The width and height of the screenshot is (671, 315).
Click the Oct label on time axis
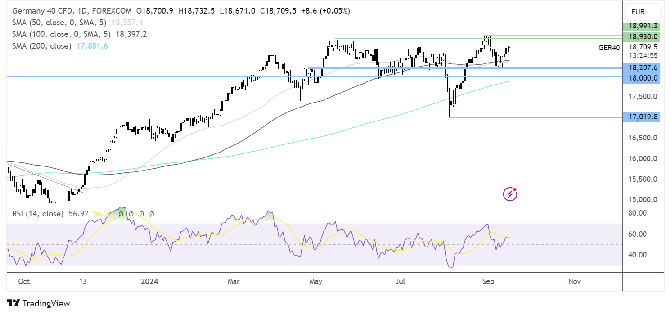point(24,282)
